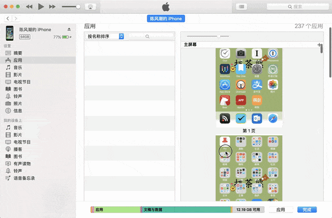Screen dimensions: 332x218
Task: Select the Photos 照片 app icon
Action: click(x=273, y=84)
